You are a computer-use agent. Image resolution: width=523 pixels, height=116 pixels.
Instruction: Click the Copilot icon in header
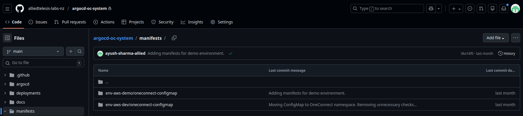click(431, 8)
